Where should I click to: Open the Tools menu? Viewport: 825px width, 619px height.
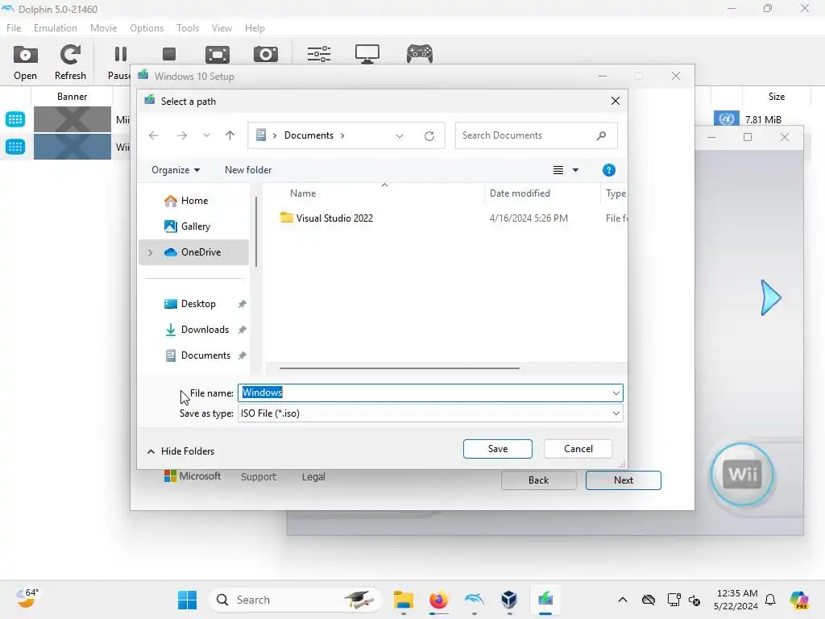(187, 28)
